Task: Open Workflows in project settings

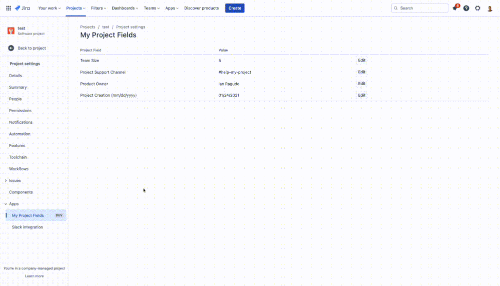Action: point(19,169)
